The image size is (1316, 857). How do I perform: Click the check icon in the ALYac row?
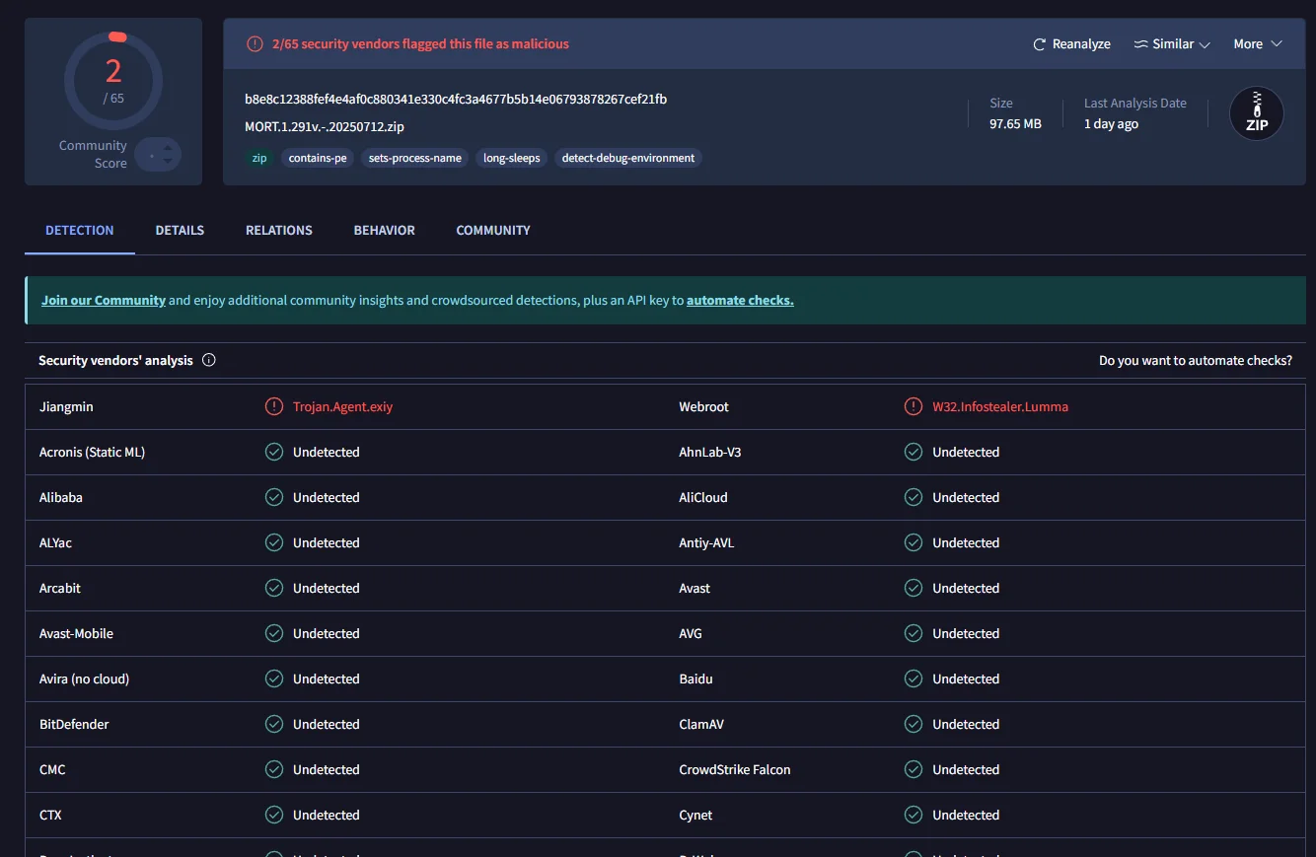274,542
